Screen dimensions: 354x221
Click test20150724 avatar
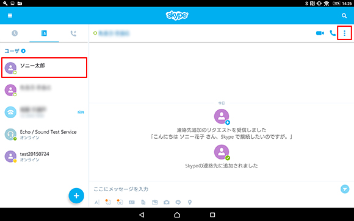[x=10, y=156]
